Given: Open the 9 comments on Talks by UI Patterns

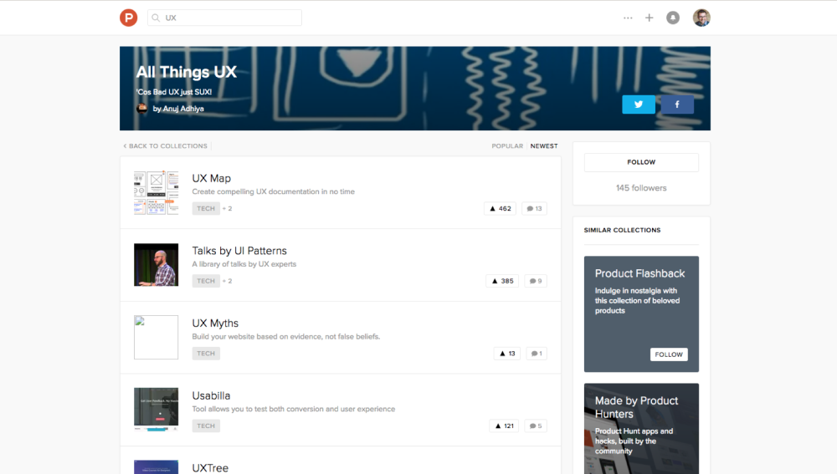Looking at the screenshot, I should [536, 281].
